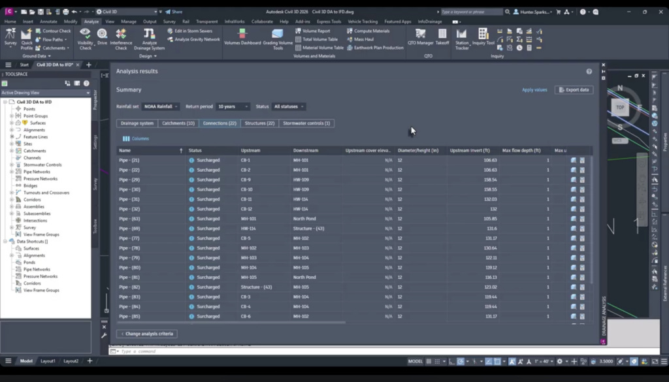Image resolution: width=669 pixels, height=382 pixels.
Task: Launch the Visibility Check tool
Action: 86,39
